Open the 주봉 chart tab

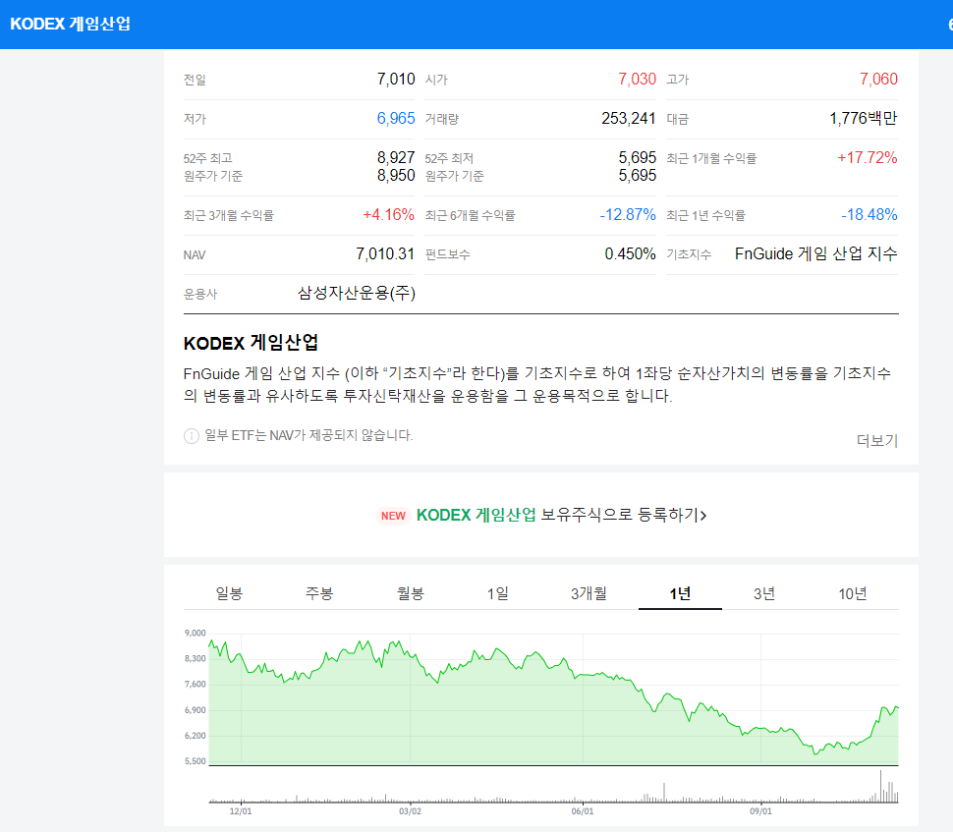coord(319,593)
